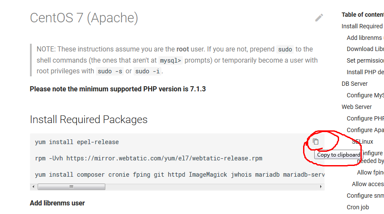Open Configure MyS link in contents
Image resolution: width=384 pixels, height=214 pixels.
[x=365, y=95]
